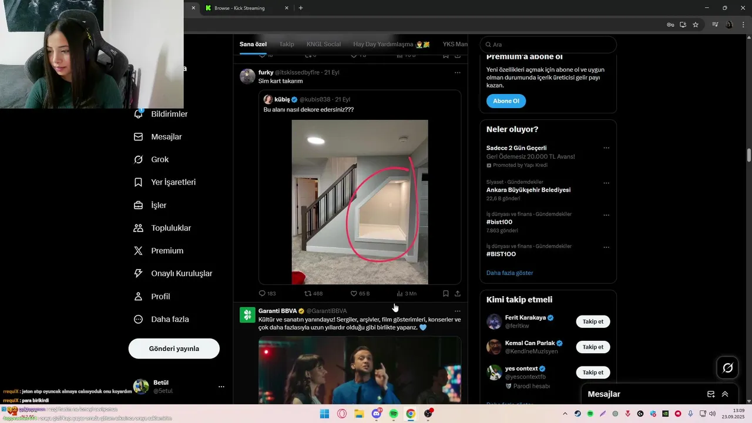Image resolution: width=752 pixels, height=423 pixels.
Task: Open Garanti BBVA video thumbnail
Action: tap(360, 370)
